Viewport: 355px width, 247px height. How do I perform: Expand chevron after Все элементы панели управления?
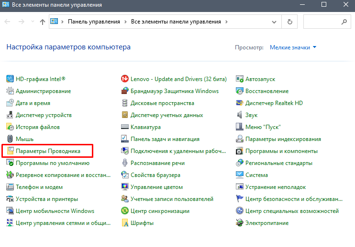(x=226, y=22)
